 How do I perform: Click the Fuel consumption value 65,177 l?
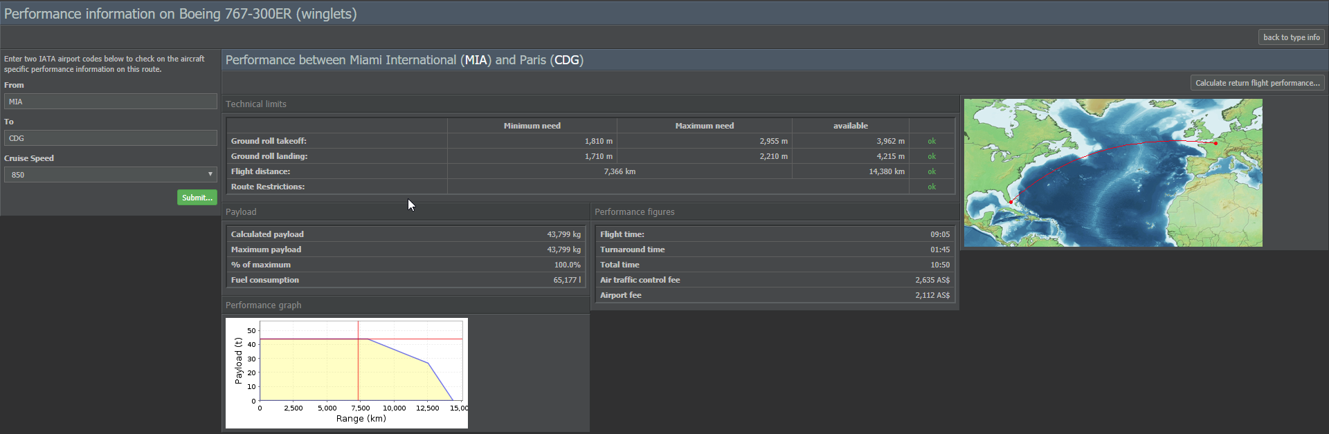567,280
